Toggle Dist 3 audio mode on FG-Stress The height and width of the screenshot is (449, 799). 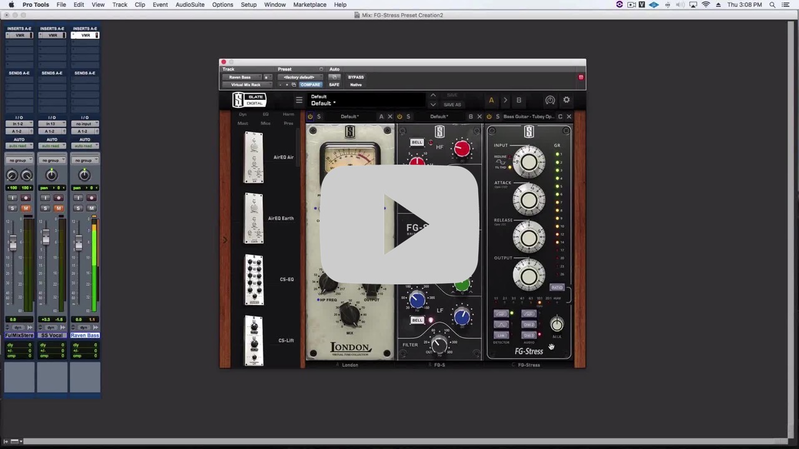[x=529, y=336]
